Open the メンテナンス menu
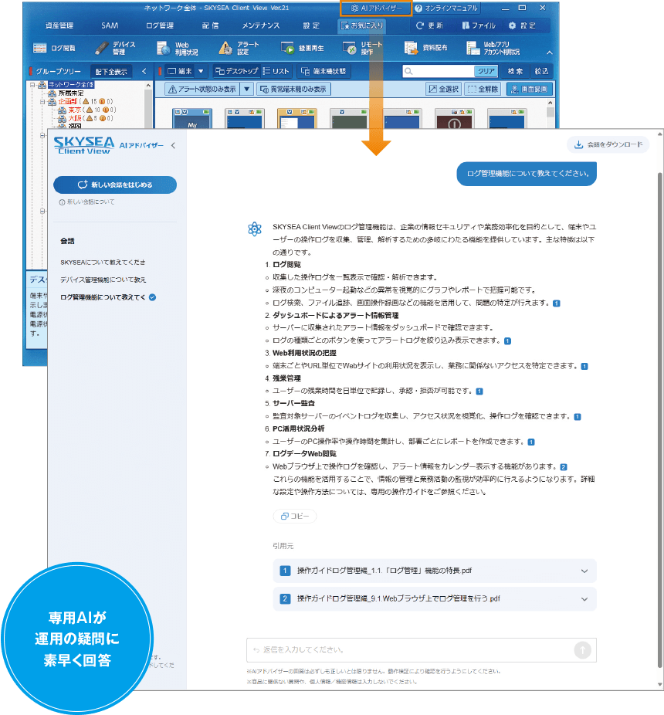The image size is (664, 715). coord(263,25)
